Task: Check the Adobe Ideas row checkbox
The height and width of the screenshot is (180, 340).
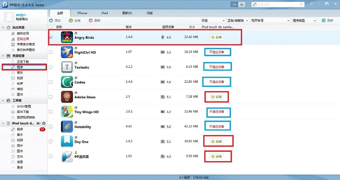Action: coord(51,97)
